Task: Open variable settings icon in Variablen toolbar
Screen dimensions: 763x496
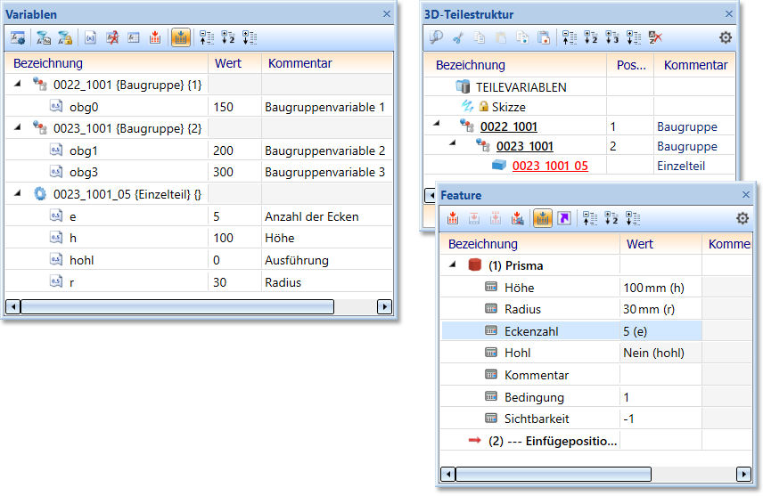Action: [x=18, y=37]
